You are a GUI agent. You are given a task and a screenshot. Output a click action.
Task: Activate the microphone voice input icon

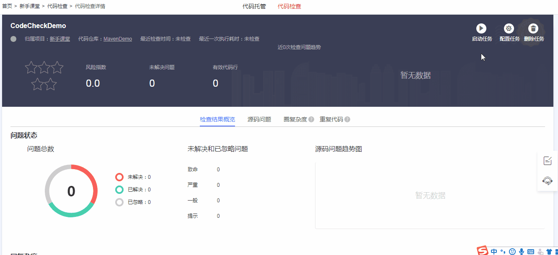[521, 251]
